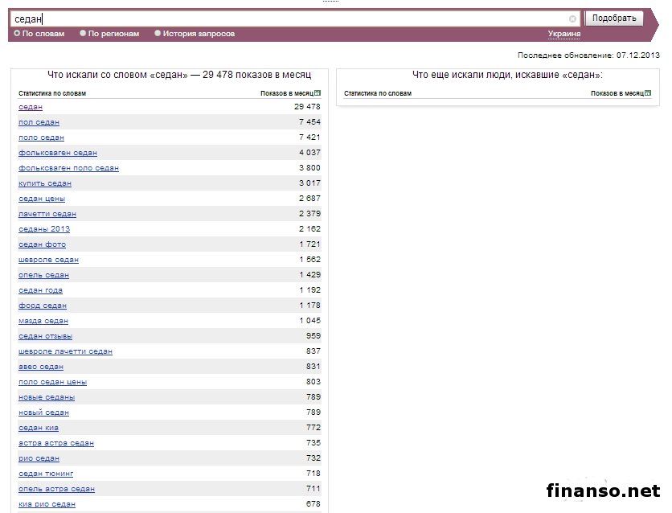Open the 'поло седан' keyword link

pyautogui.click(x=41, y=137)
